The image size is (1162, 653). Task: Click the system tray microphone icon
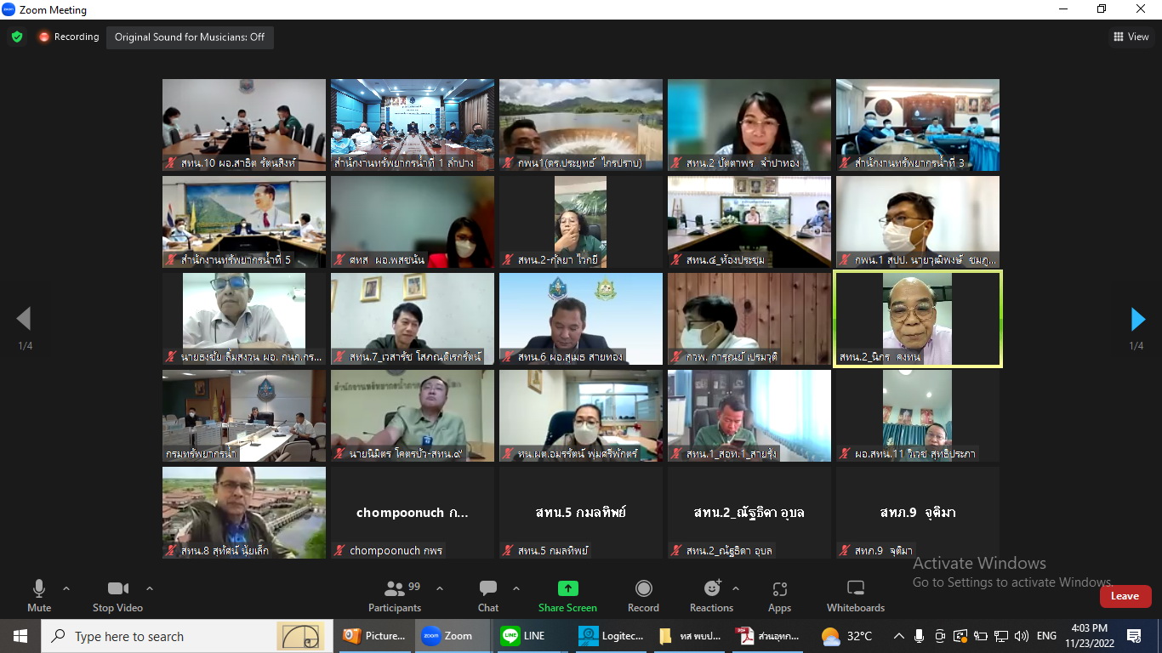point(919,636)
